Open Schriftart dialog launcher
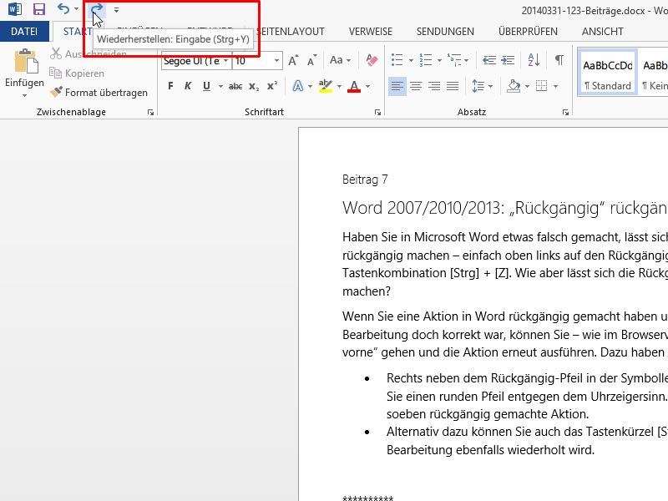Viewport: 668px width, 501px height. click(x=377, y=113)
